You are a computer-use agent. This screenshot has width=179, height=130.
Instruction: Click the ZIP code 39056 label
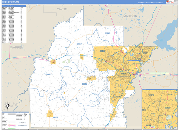(102, 51)
